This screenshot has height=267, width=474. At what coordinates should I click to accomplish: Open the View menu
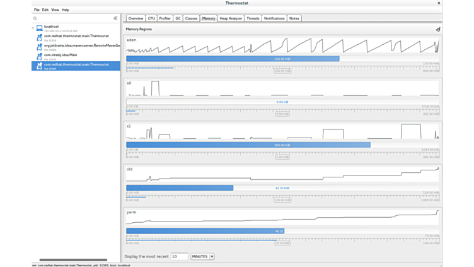point(55,10)
